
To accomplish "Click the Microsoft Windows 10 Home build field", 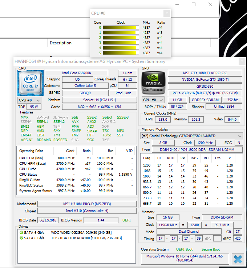I will point(185,258).
